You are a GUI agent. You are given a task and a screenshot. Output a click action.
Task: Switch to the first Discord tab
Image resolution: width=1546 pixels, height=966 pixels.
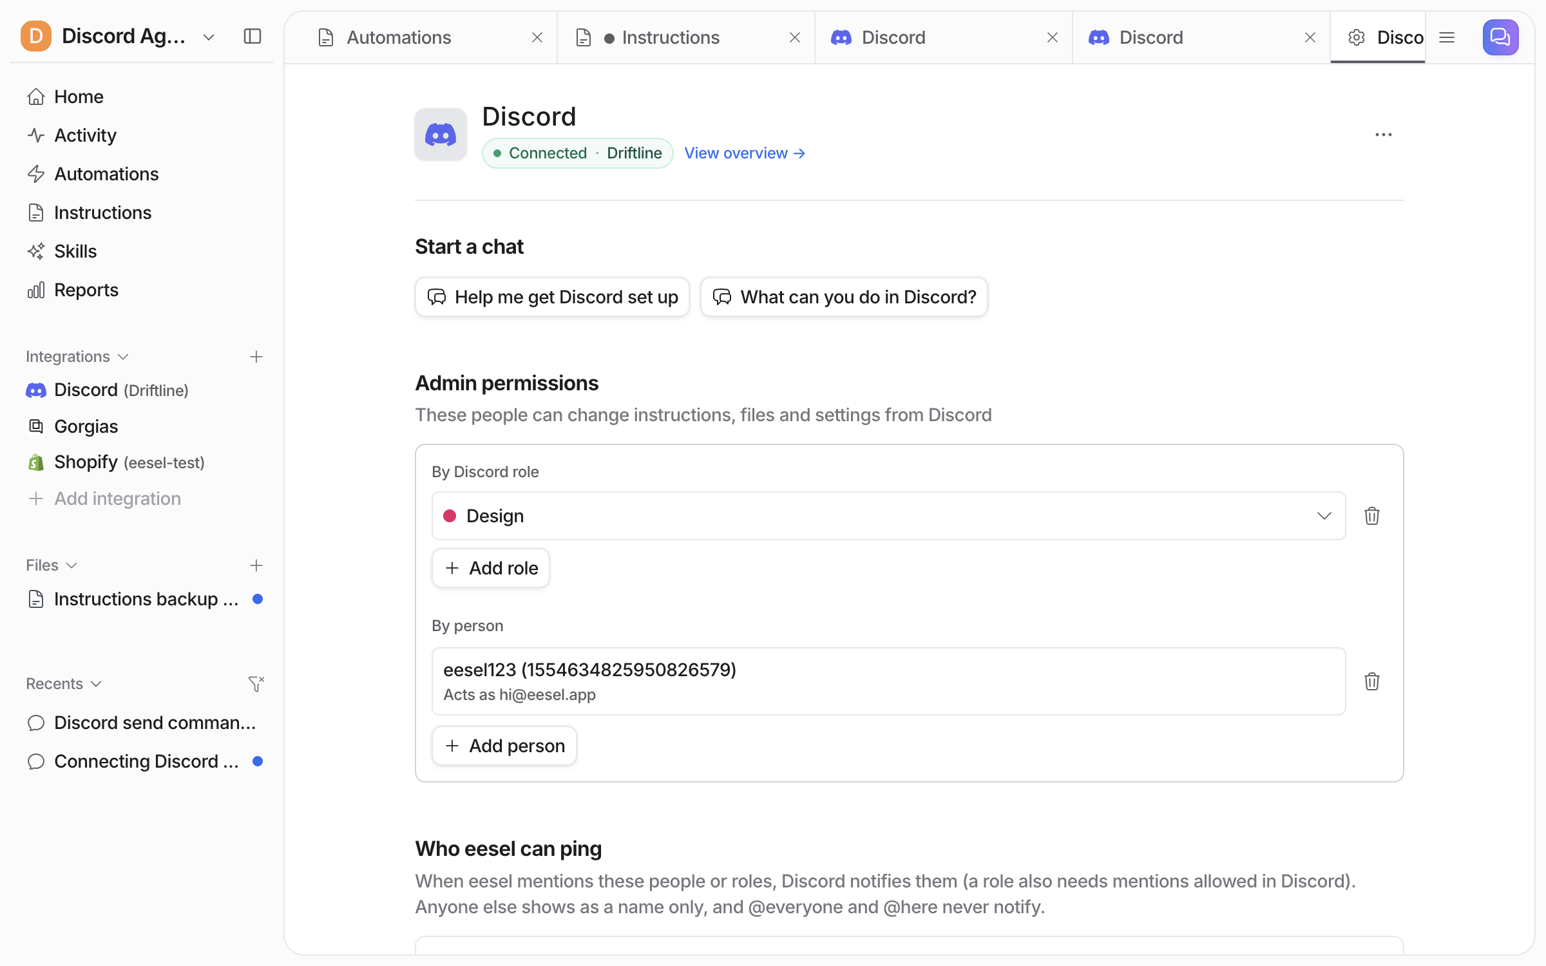point(943,37)
